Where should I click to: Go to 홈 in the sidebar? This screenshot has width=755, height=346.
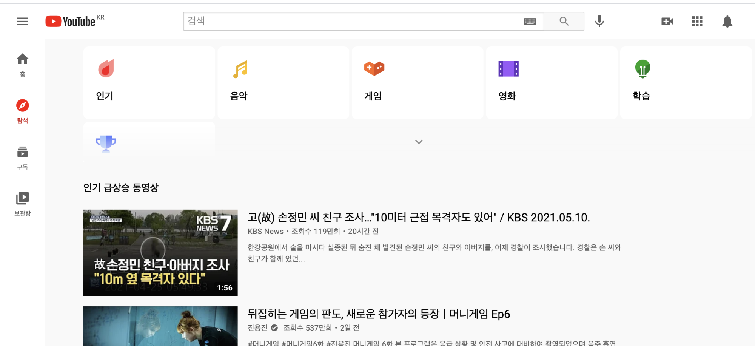(23, 65)
